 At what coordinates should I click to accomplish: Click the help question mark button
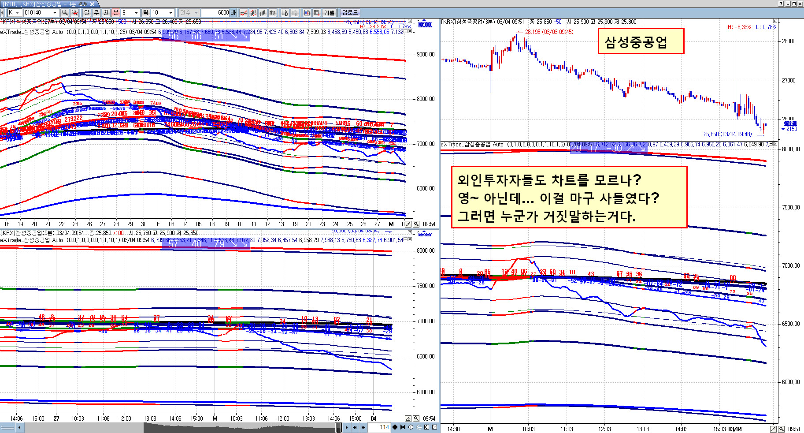point(781,4)
